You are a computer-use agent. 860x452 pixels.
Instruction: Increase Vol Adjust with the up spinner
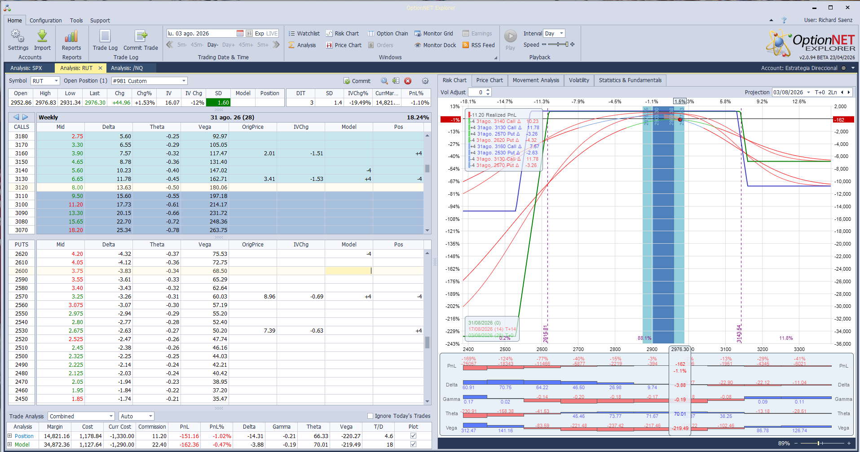click(x=488, y=90)
